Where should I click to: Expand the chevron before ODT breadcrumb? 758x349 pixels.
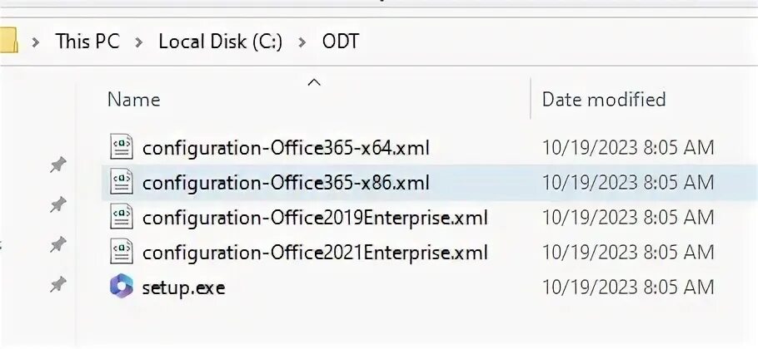pos(302,42)
